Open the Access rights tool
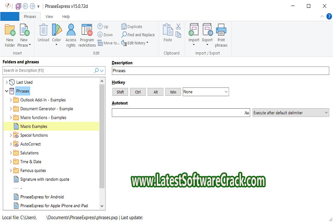 [71, 31]
